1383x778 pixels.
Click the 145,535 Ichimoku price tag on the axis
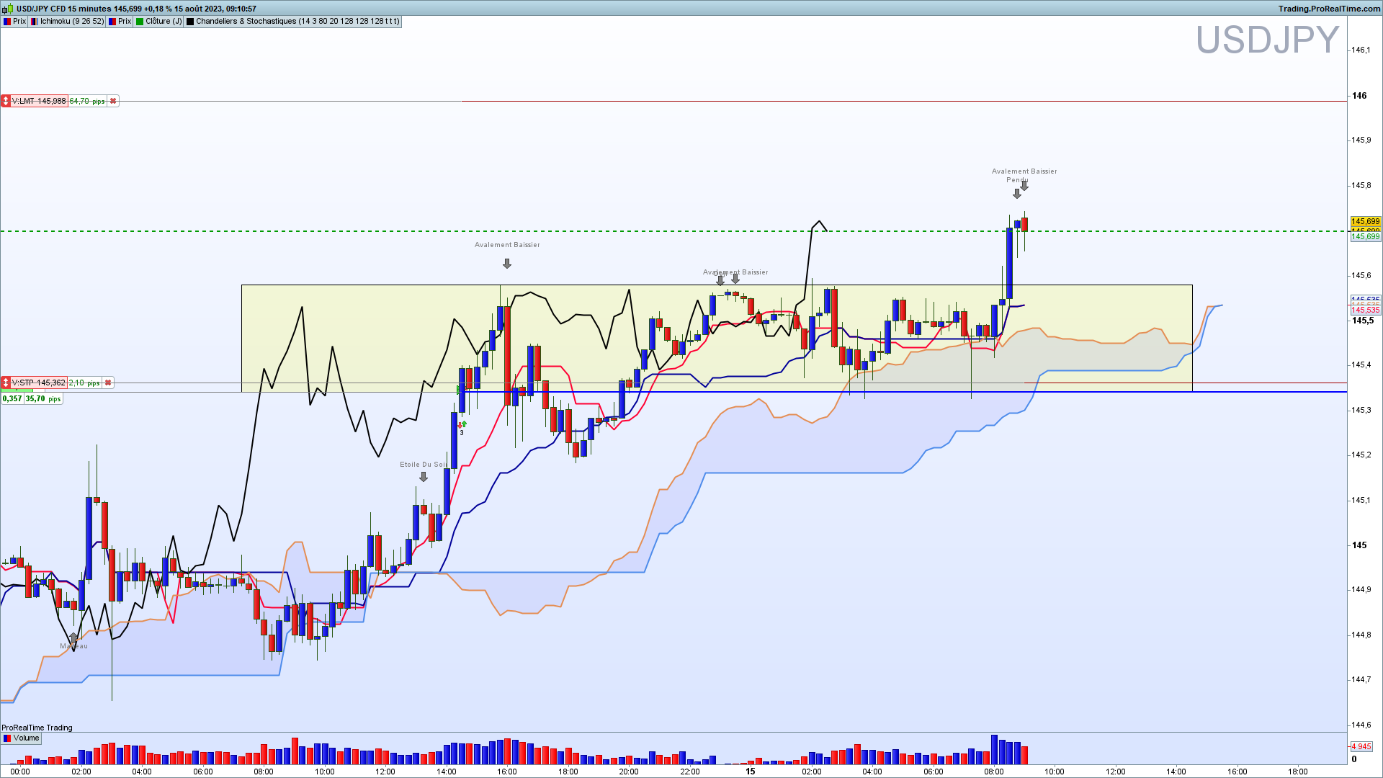tap(1366, 310)
